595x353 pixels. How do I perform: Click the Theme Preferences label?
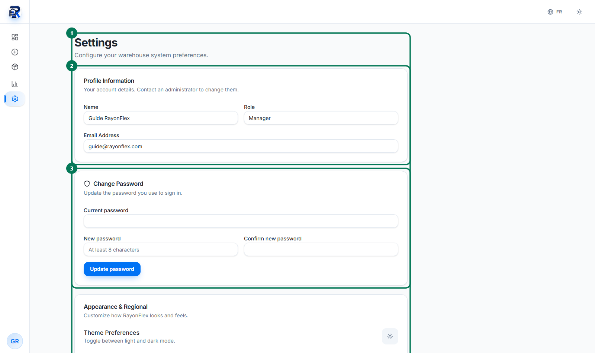pos(112,333)
